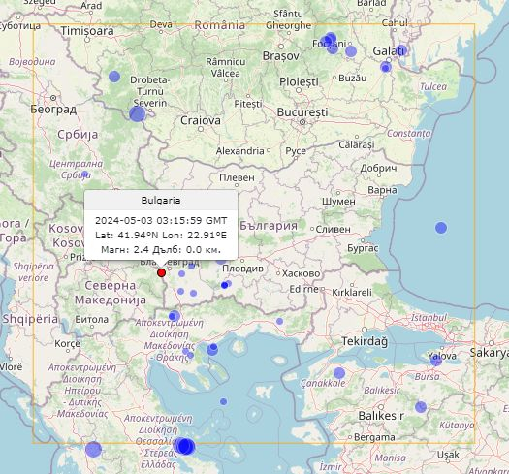
Task: Select the Timișoara city label
Action: point(87,31)
